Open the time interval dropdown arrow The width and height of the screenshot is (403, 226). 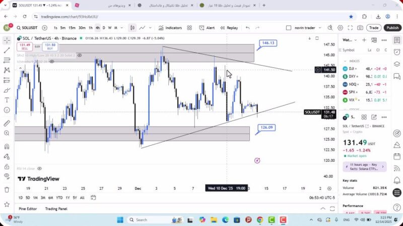pos(122,28)
